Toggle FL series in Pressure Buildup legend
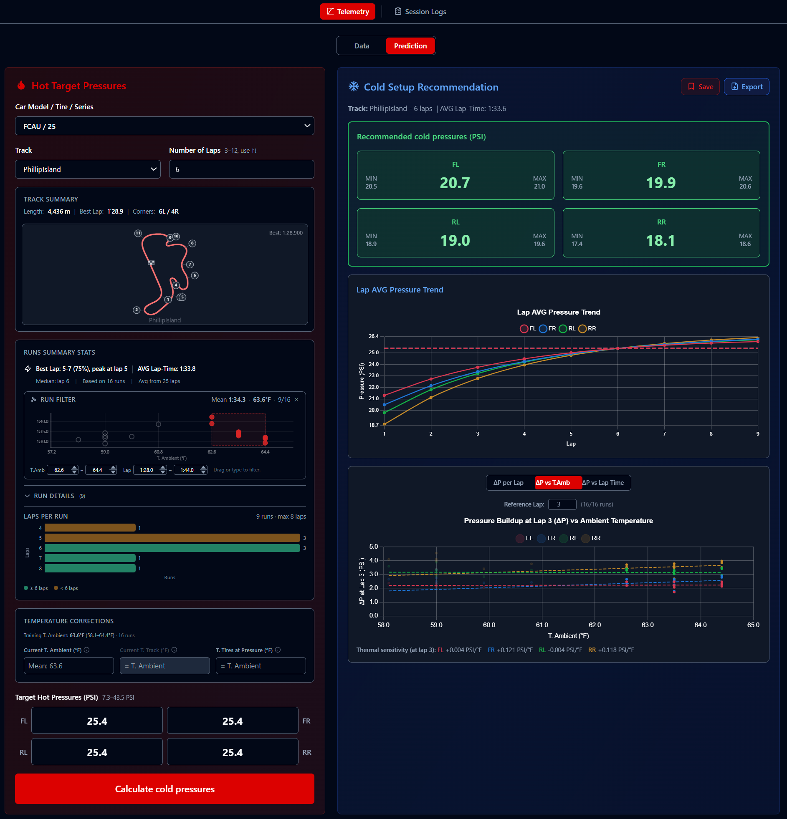This screenshot has height=819, width=787. (525, 538)
